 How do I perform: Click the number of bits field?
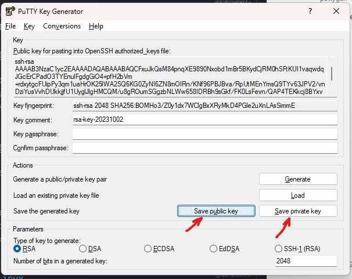point(306,261)
